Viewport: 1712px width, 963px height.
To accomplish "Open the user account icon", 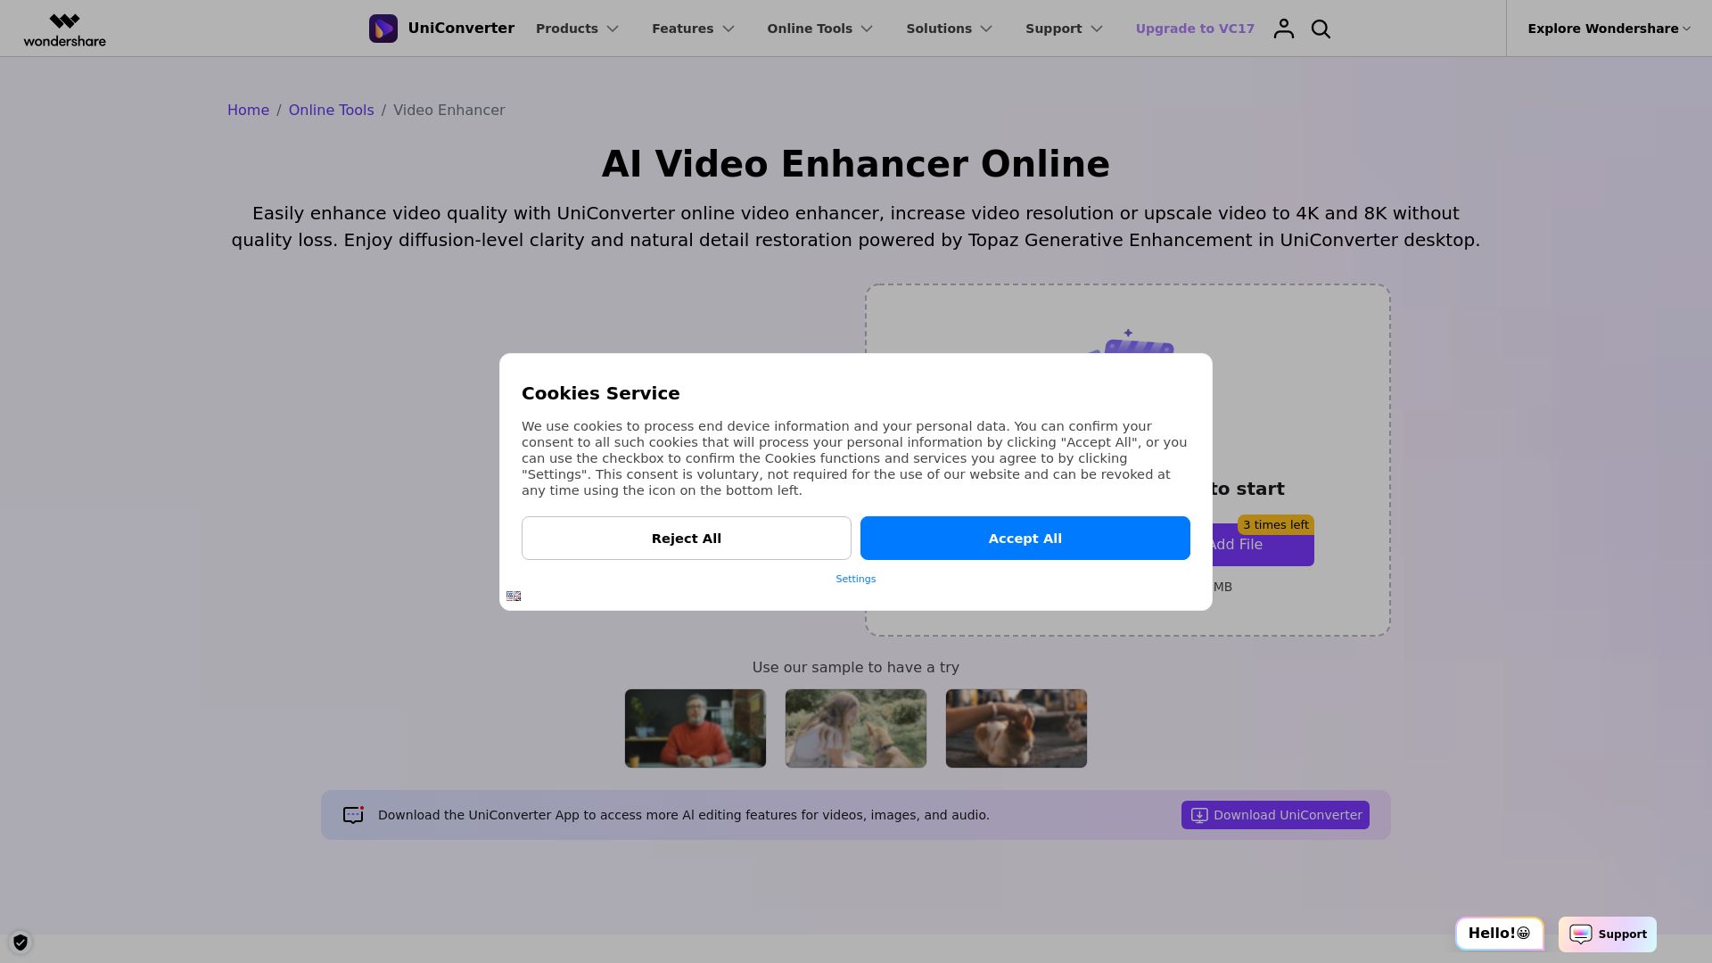I will point(1283,29).
